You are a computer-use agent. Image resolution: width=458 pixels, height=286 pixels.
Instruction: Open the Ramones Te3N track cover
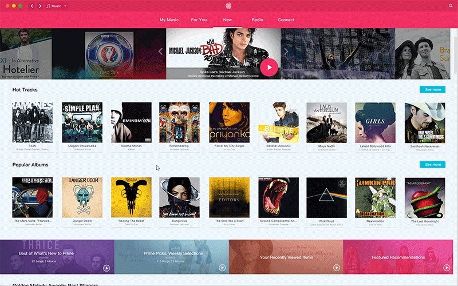(33, 122)
